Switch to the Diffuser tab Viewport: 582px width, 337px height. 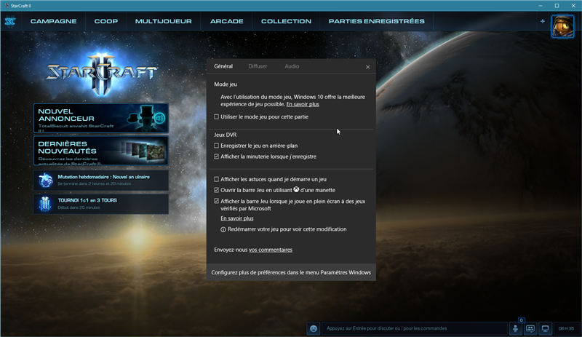point(258,66)
